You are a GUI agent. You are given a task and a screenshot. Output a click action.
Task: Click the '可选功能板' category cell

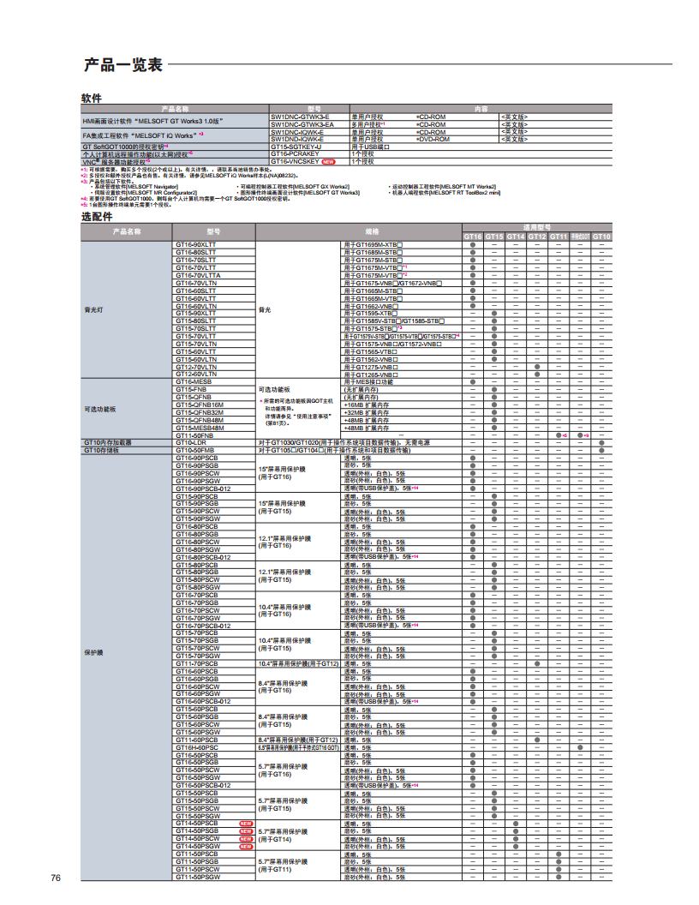tap(126, 409)
